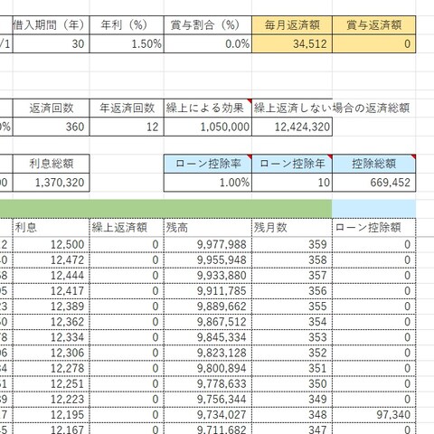Click the 返済回数 cell showing 360
This screenshot has width=434, height=434.
51,127
